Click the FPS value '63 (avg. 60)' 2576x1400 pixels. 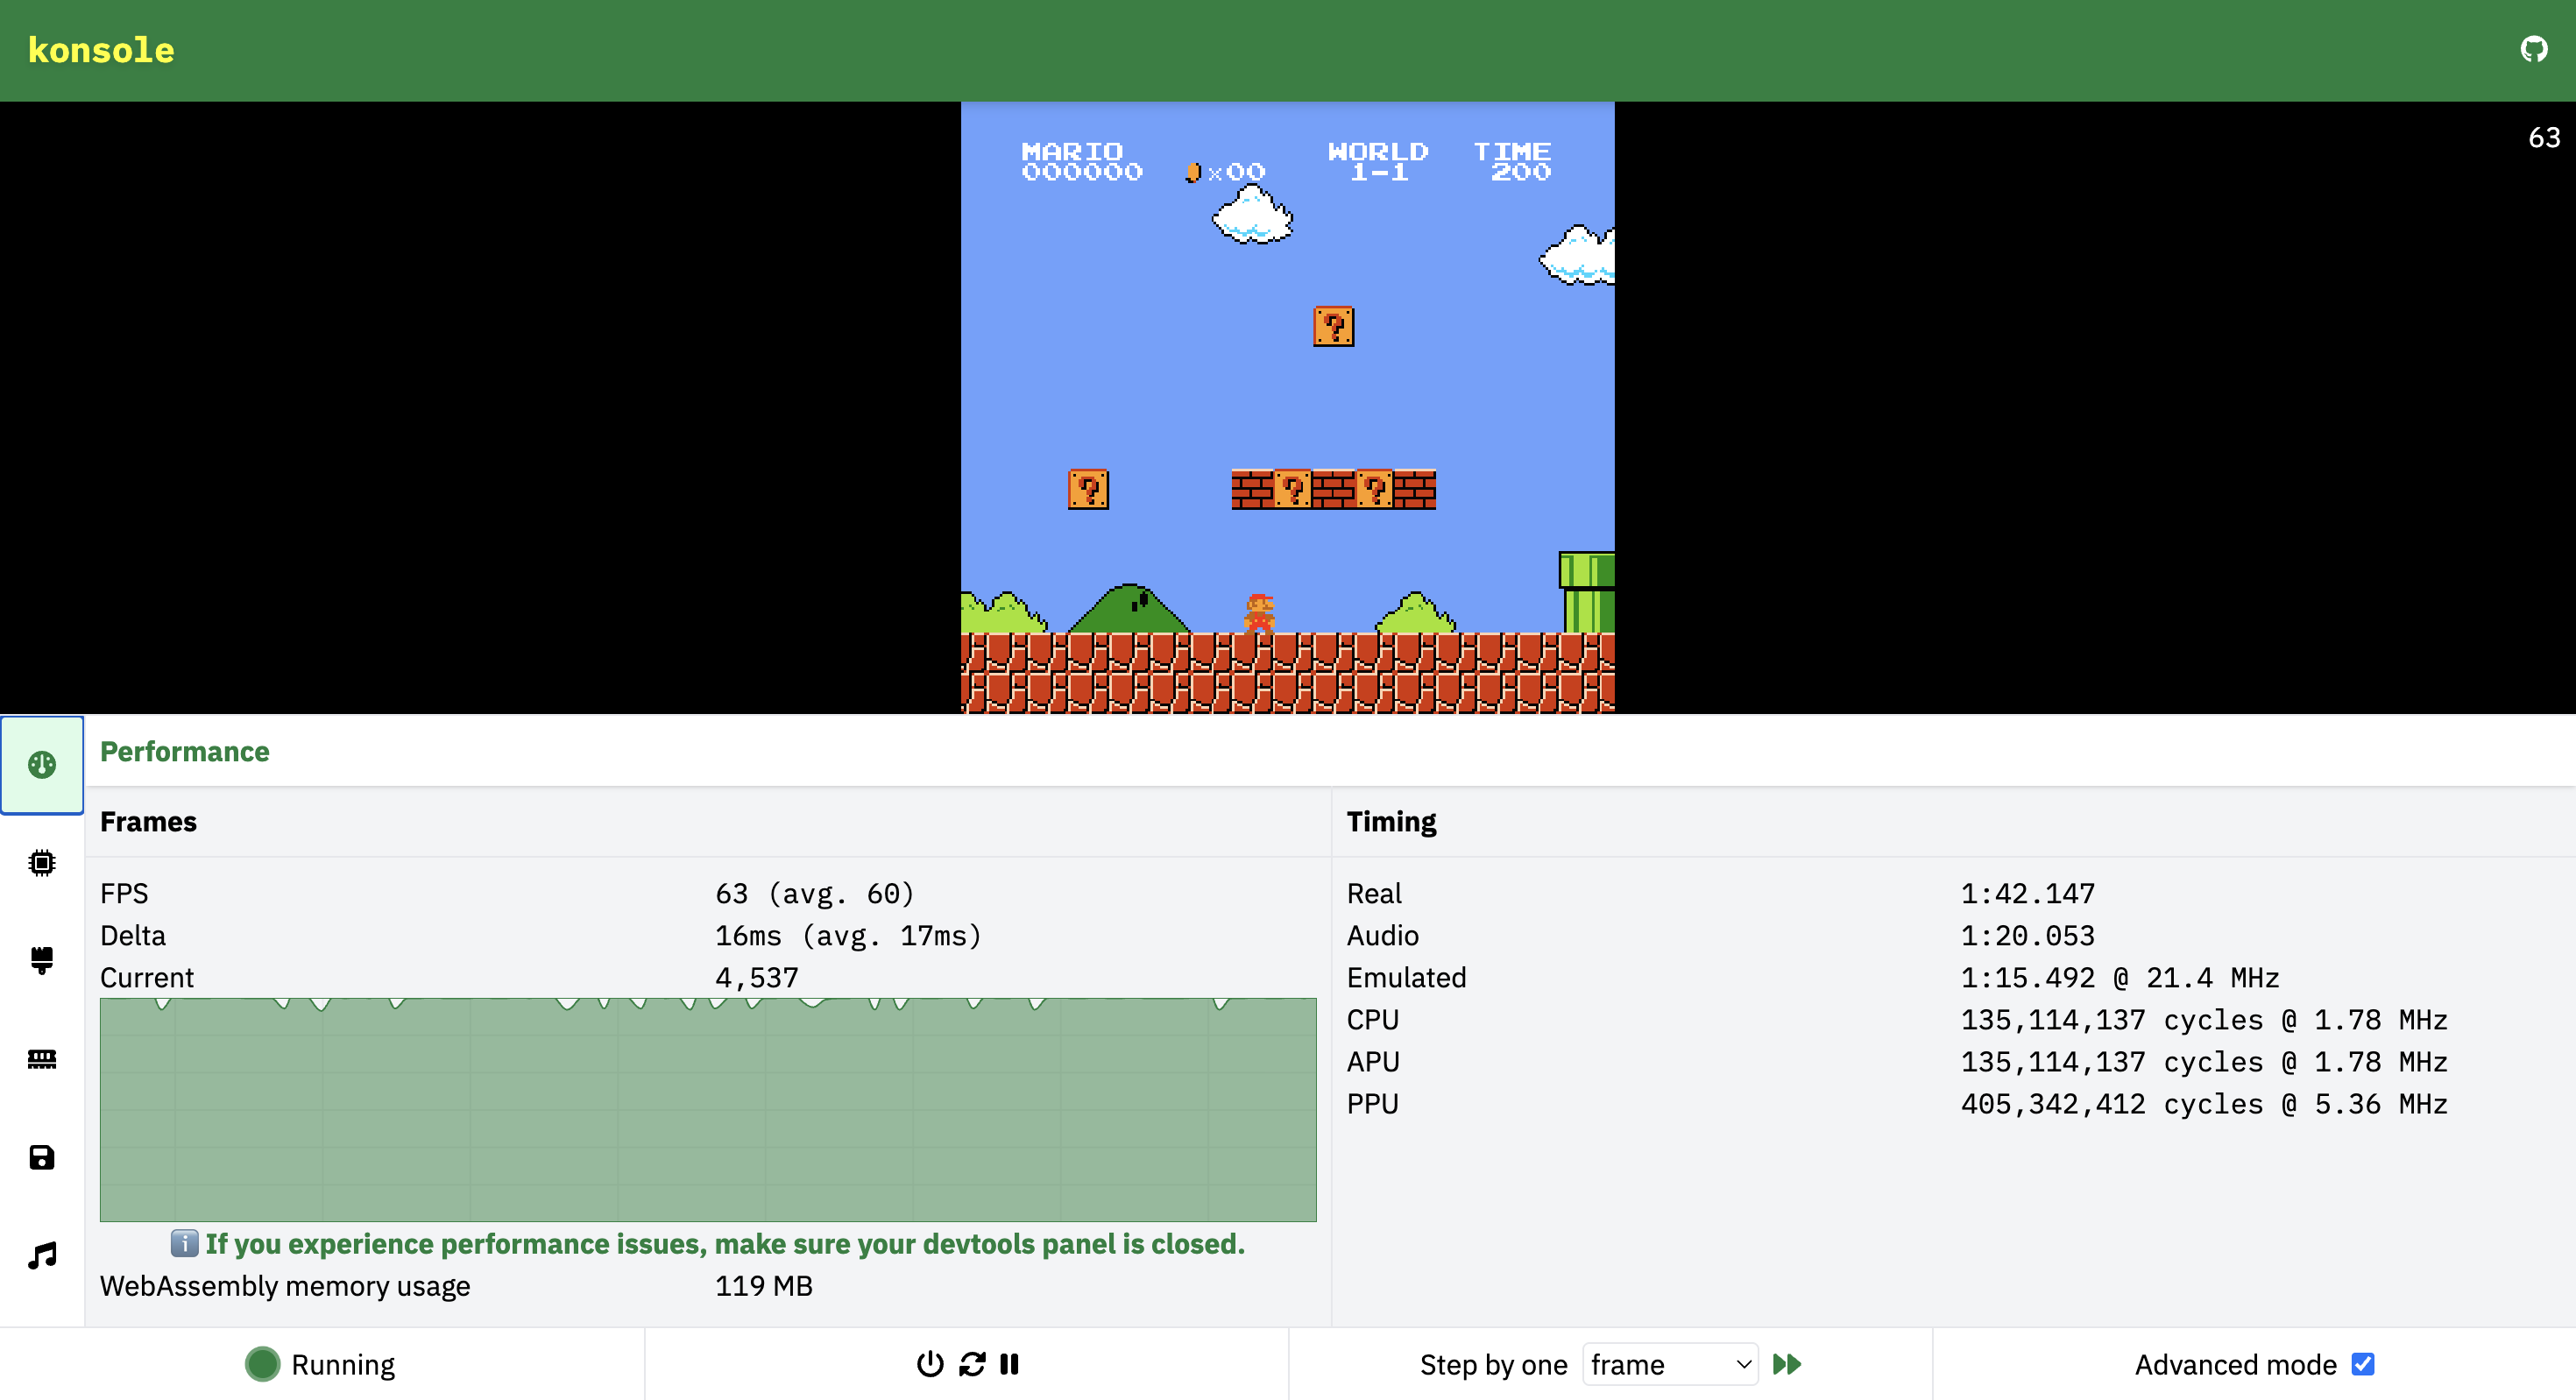[x=815, y=893]
